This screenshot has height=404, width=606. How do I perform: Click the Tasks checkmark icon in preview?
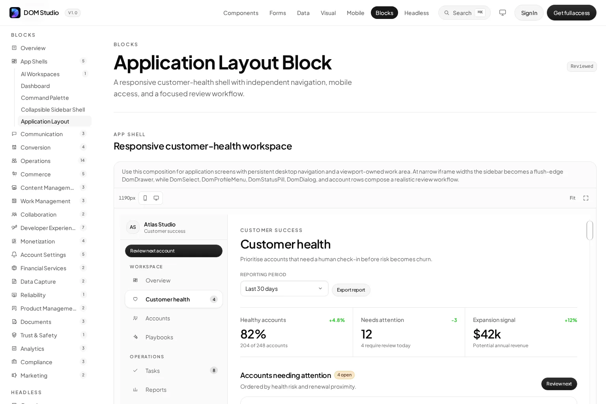click(135, 370)
